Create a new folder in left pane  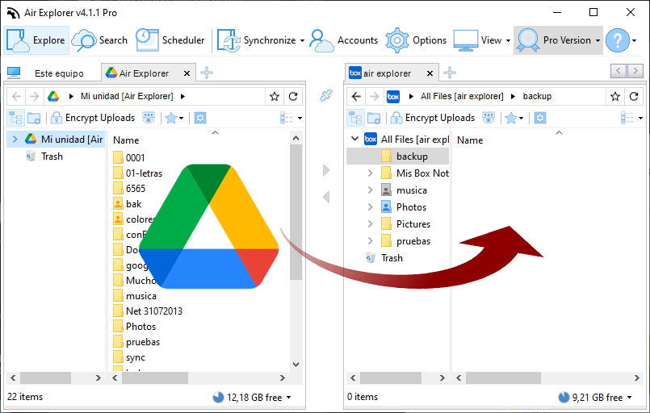[x=34, y=118]
